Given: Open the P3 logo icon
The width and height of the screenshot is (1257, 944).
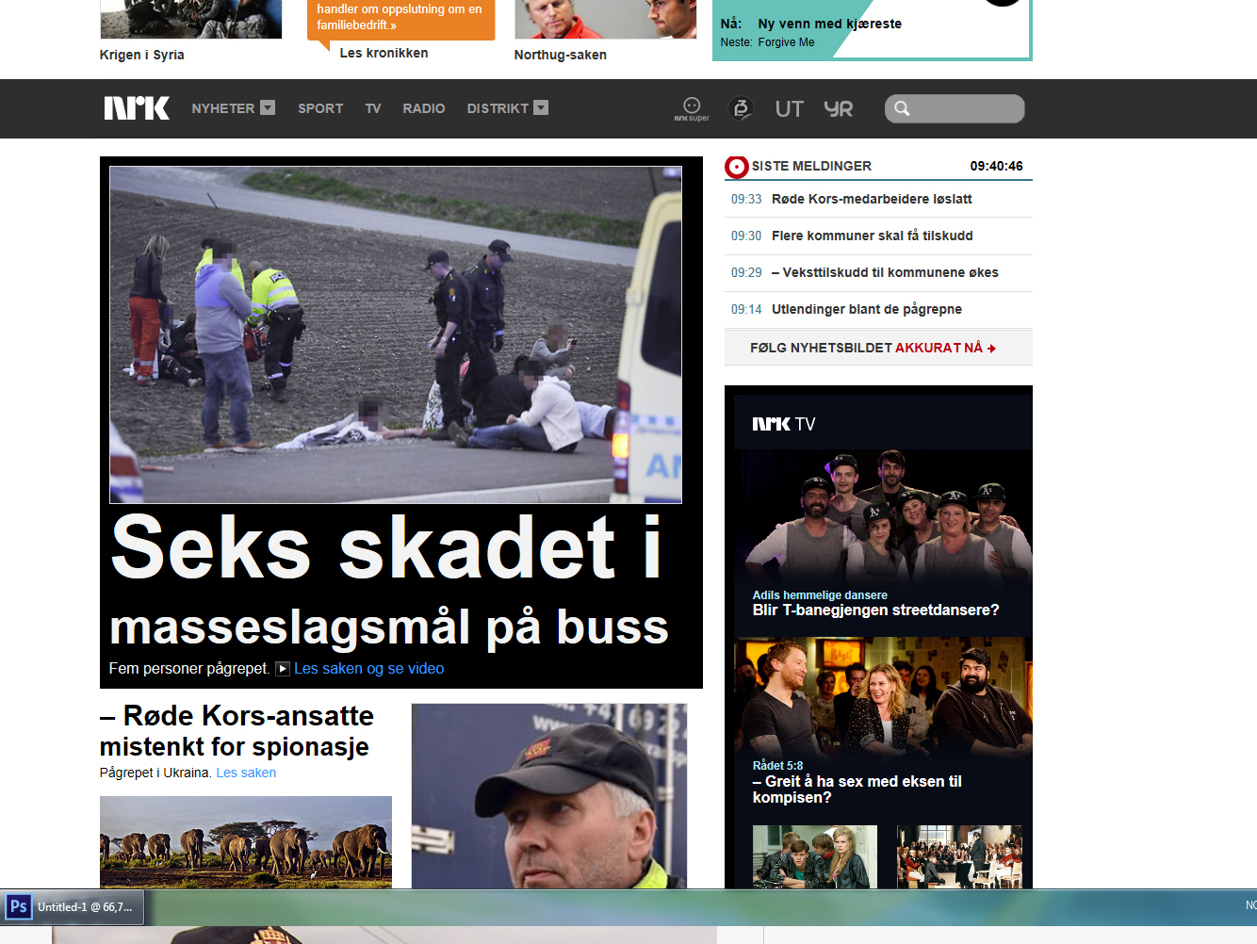Looking at the screenshot, I should (741, 108).
